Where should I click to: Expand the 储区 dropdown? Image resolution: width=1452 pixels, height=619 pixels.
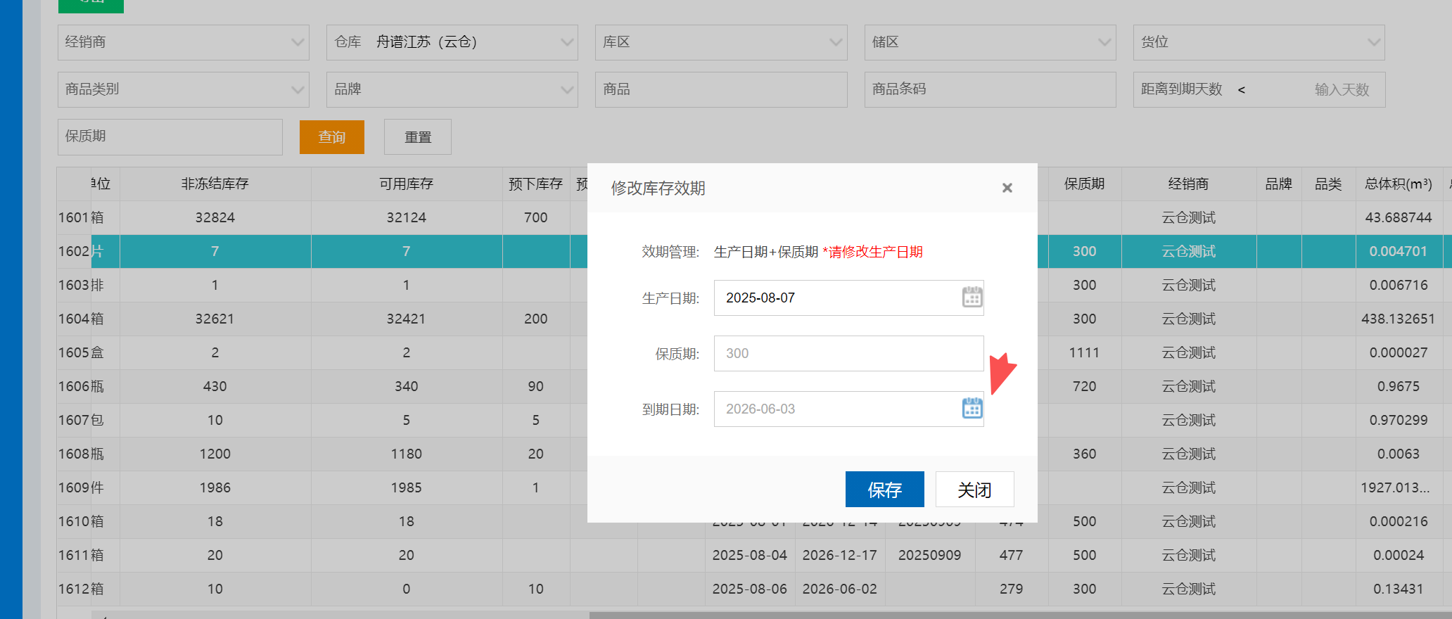(x=989, y=42)
